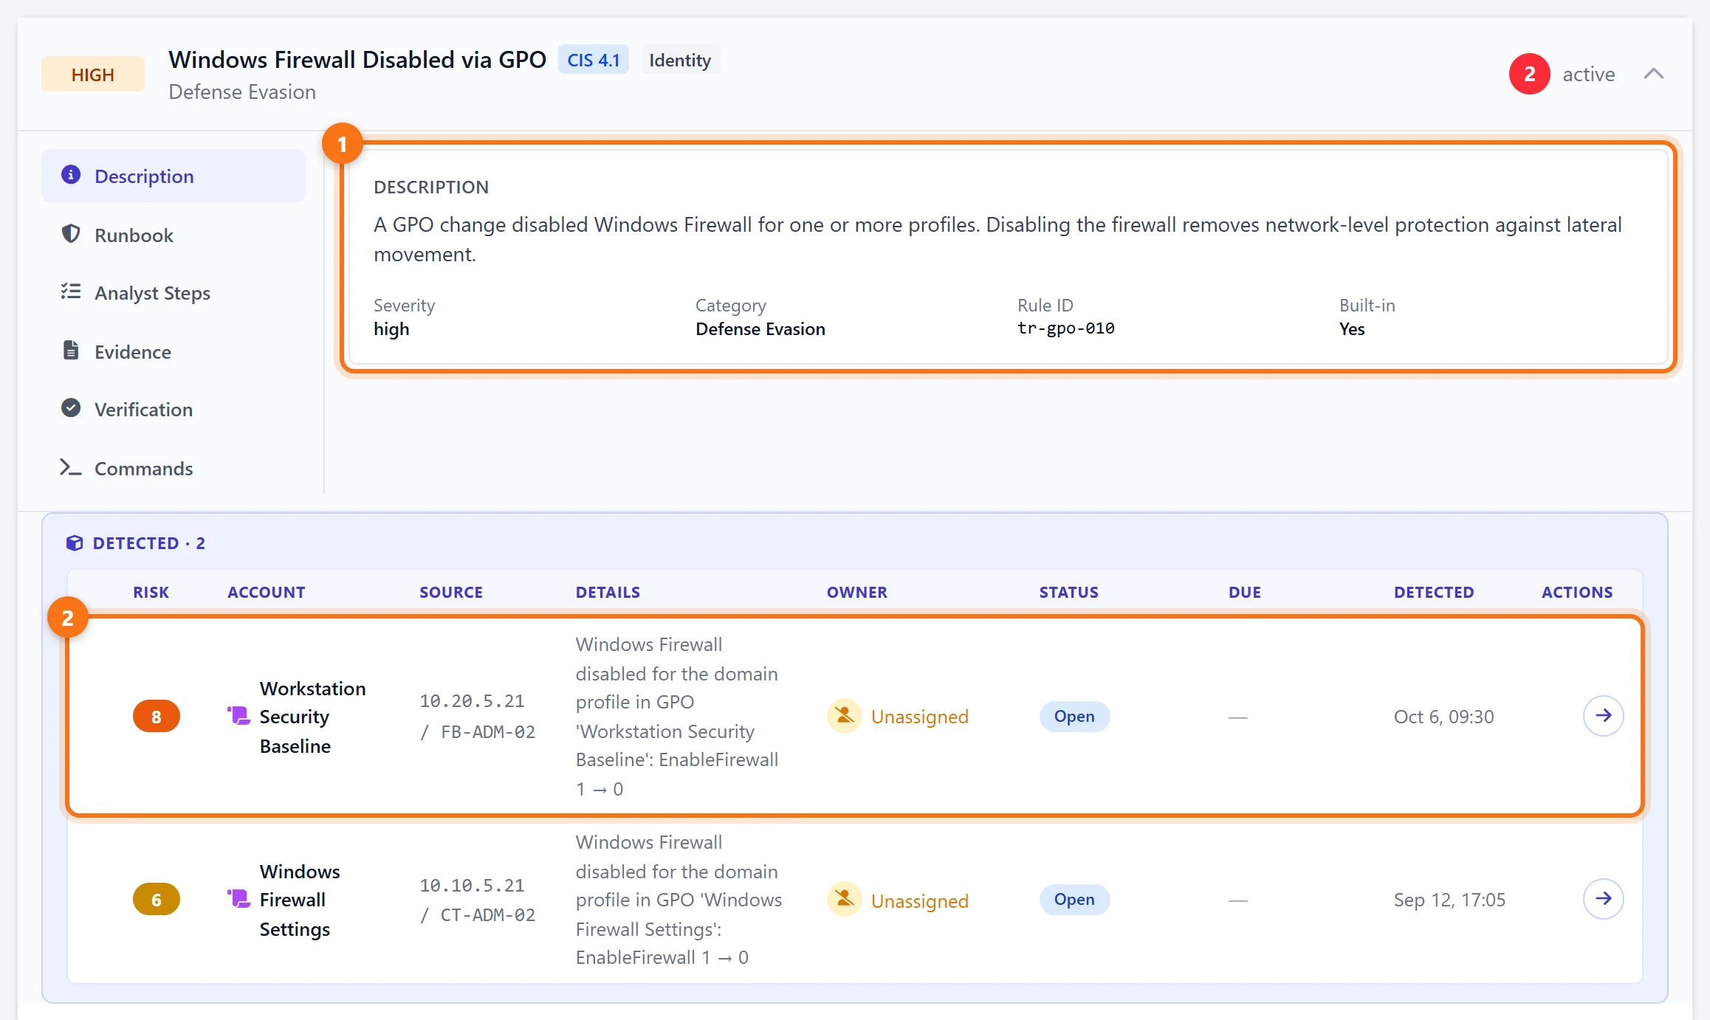Open the Verification tab
This screenshot has height=1020, width=1710.
click(x=174, y=409)
